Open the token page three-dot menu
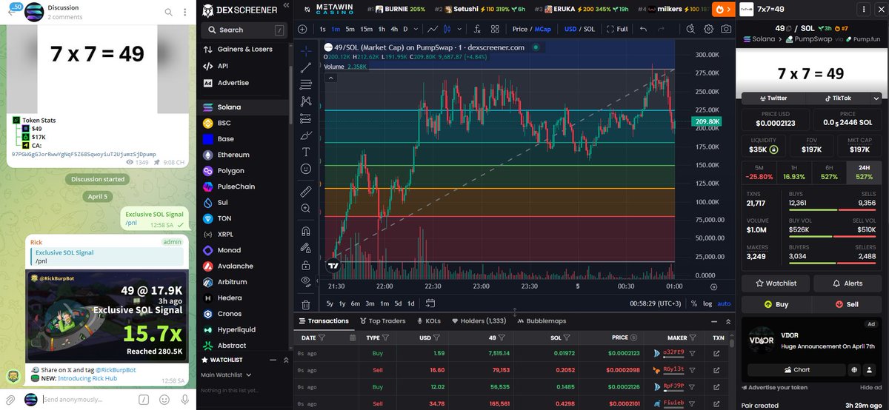Screen dimensions: 889x410 (862, 10)
